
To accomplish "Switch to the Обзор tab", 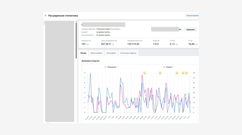I will pos(83,53).
